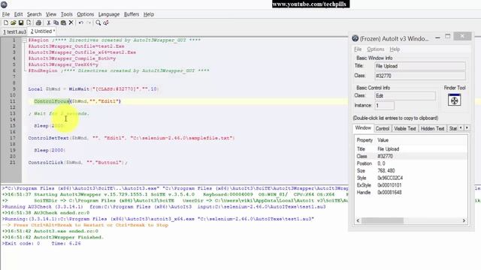Switch to the Control tab
The height and width of the screenshot is (270, 481).
click(x=383, y=128)
